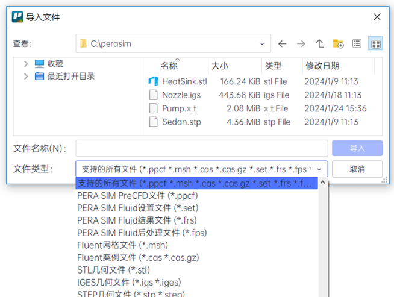The image size is (394, 297).
Task: Select the STL几何文件 (*.stl) option
Action: [x=113, y=270]
